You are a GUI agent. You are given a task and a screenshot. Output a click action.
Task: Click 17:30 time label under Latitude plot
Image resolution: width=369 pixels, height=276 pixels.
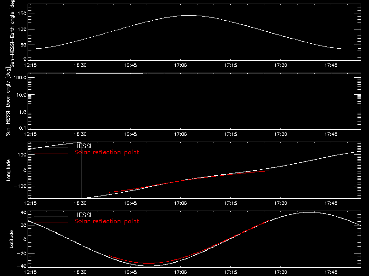coord(281,272)
